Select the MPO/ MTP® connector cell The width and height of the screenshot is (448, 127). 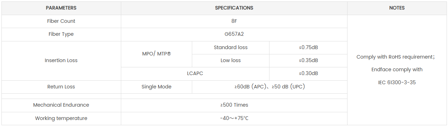156,54
